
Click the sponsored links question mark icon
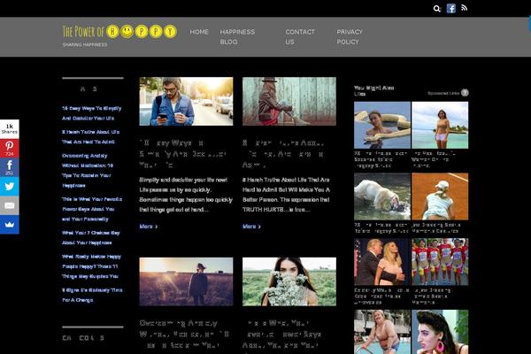point(465,92)
